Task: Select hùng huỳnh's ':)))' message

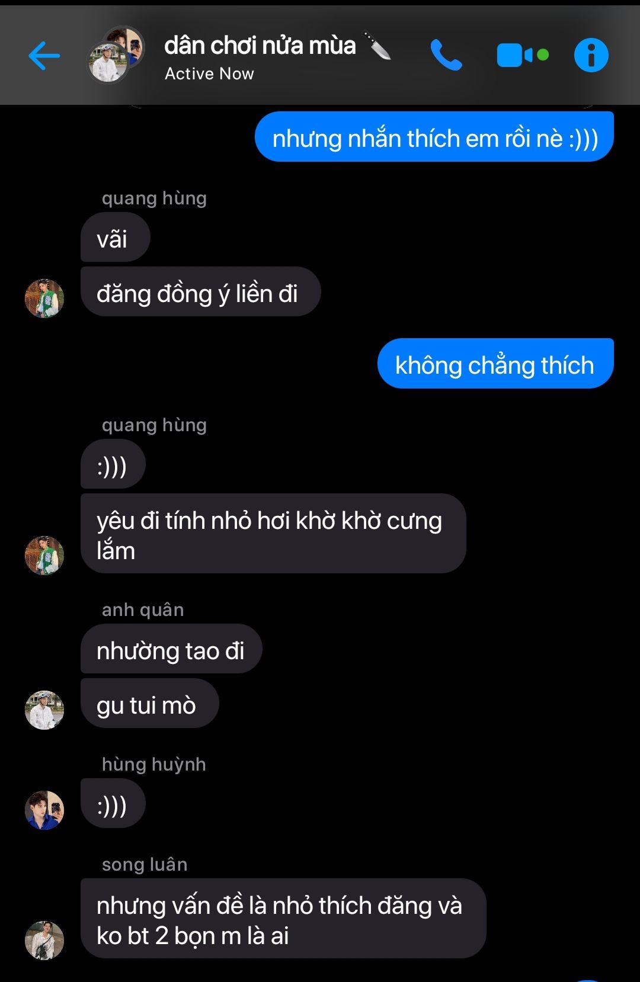Action: (113, 803)
